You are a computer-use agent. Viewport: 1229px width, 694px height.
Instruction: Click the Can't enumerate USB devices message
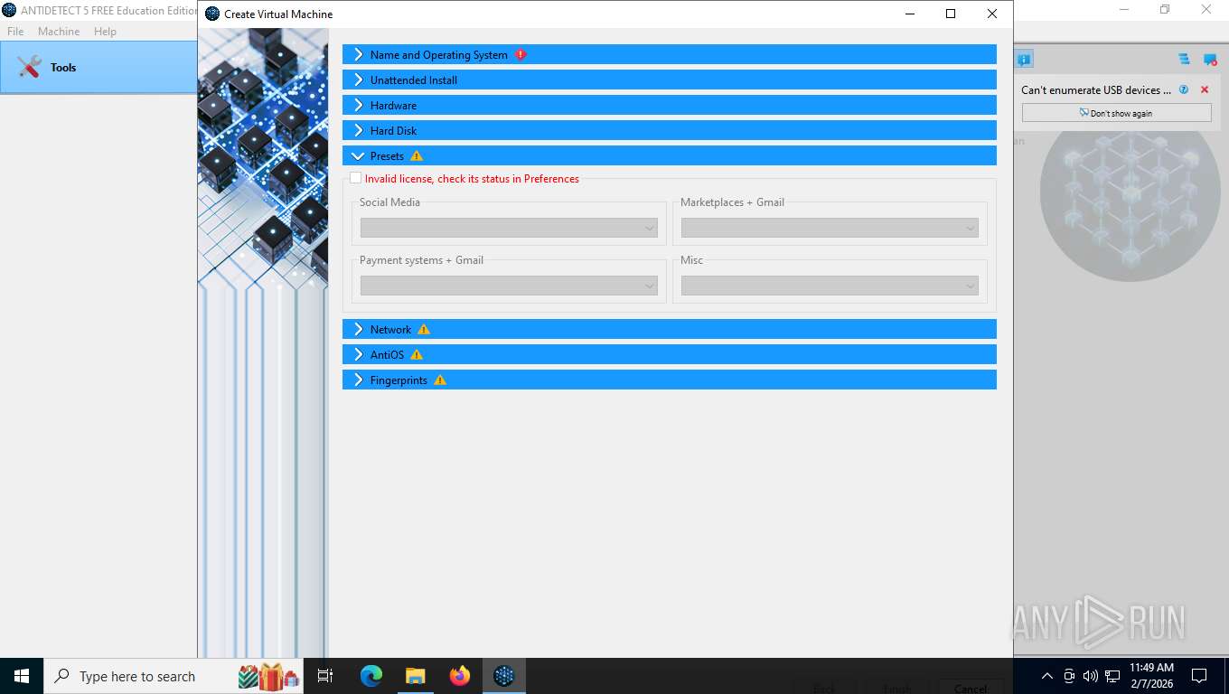pos(1096,89)
